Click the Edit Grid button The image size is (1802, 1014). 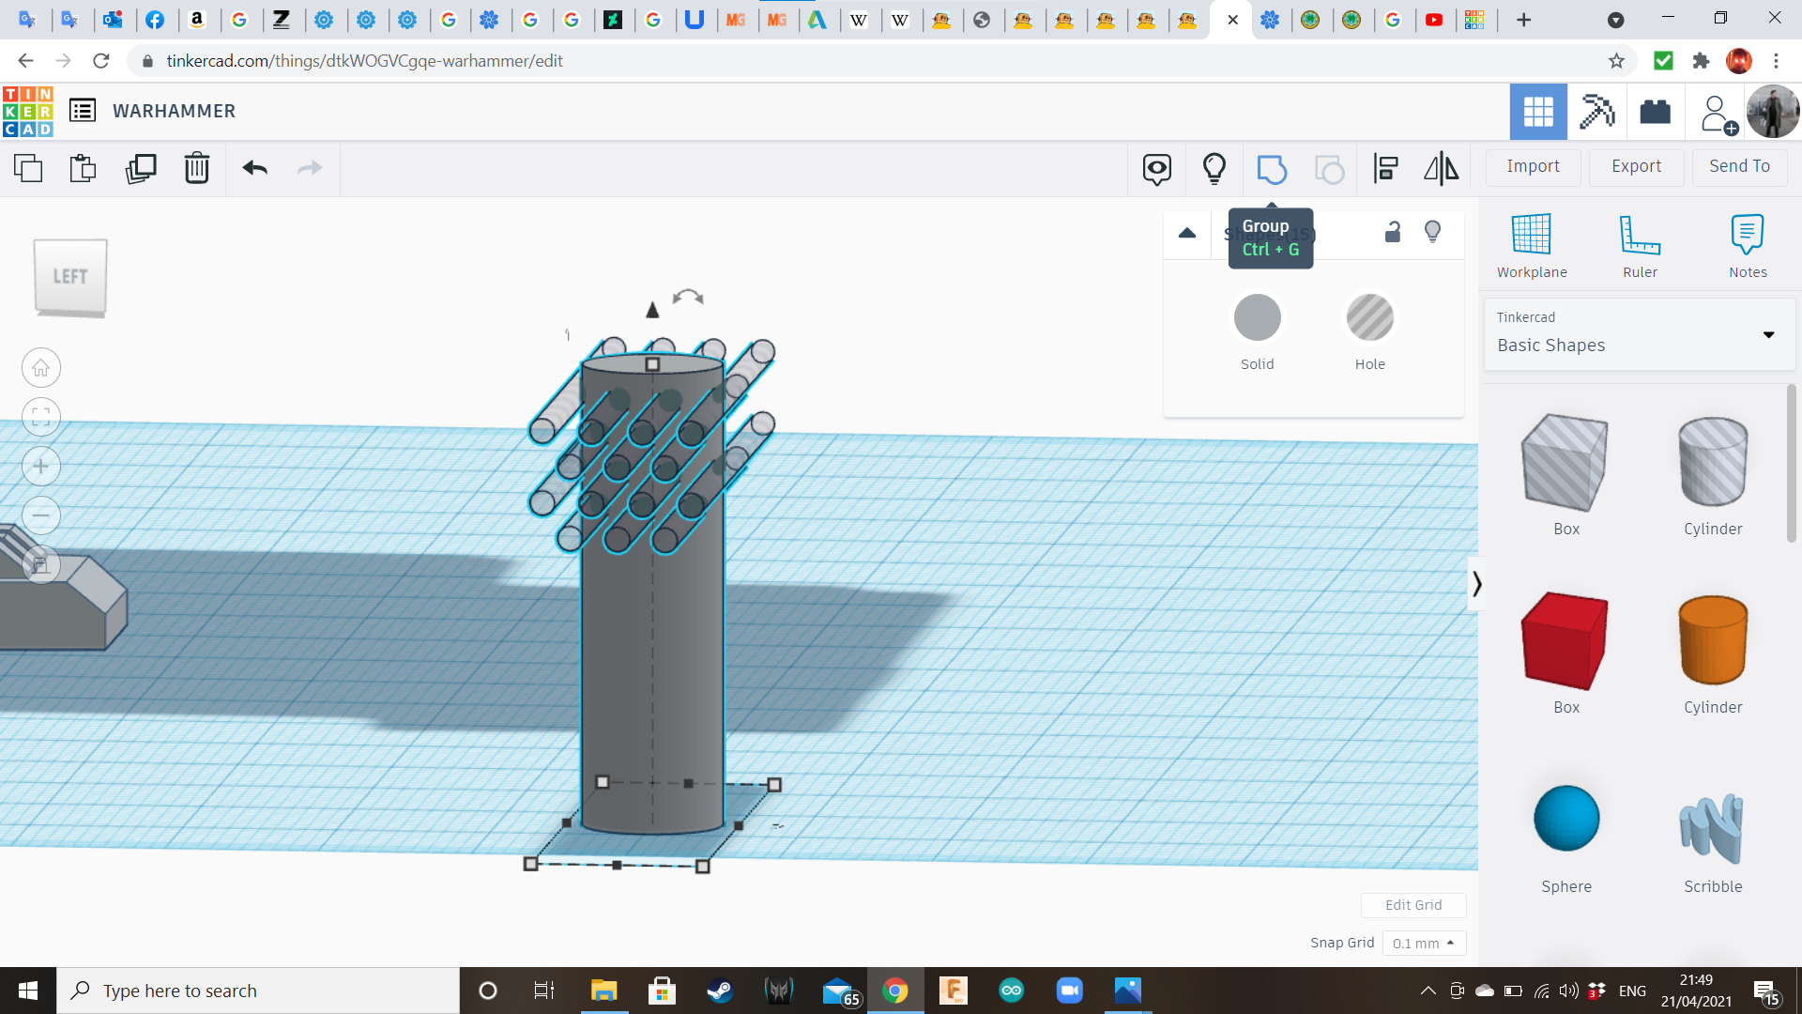coord(1413,905)
